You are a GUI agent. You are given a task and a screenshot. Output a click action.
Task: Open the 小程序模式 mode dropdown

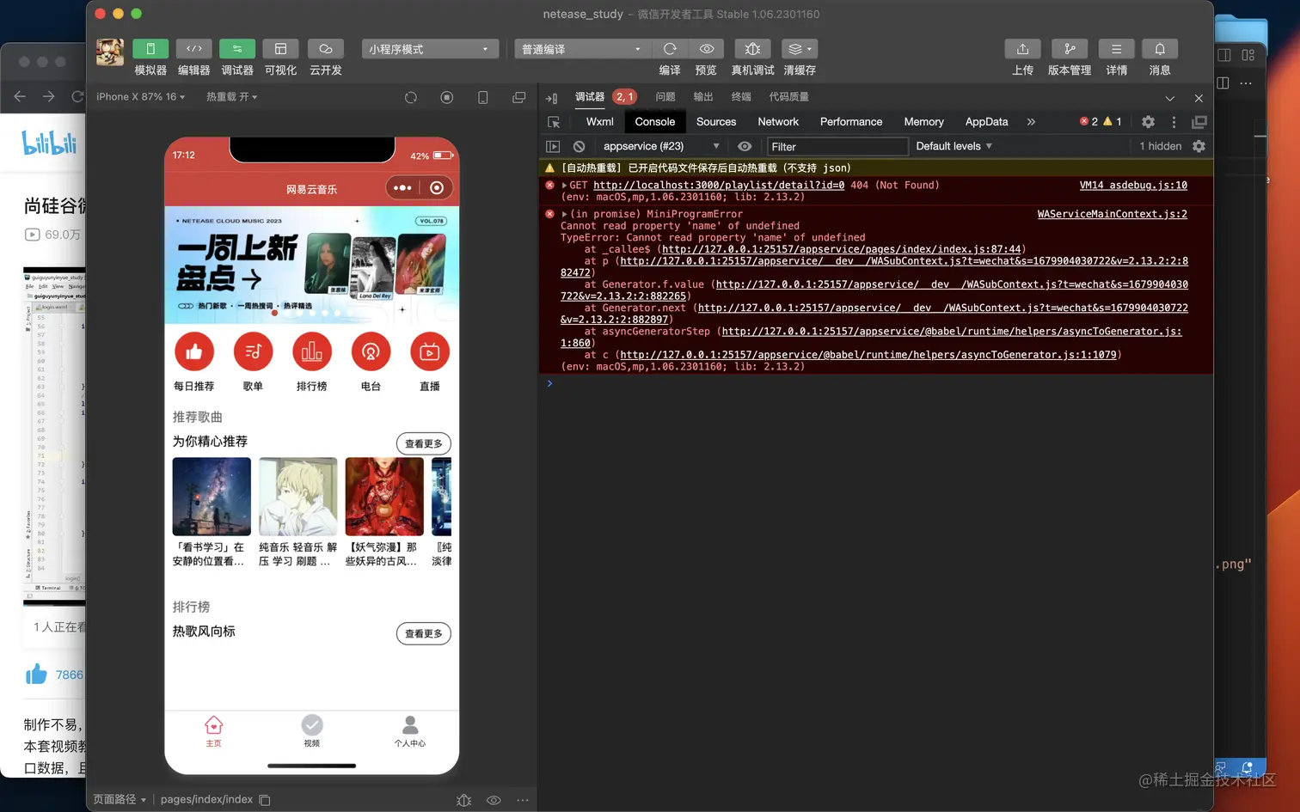(429, 49)
